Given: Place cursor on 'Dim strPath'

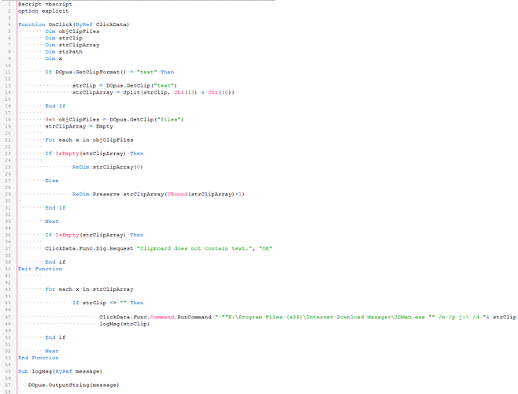Looking at the screenshot, I should coord(64,51).
